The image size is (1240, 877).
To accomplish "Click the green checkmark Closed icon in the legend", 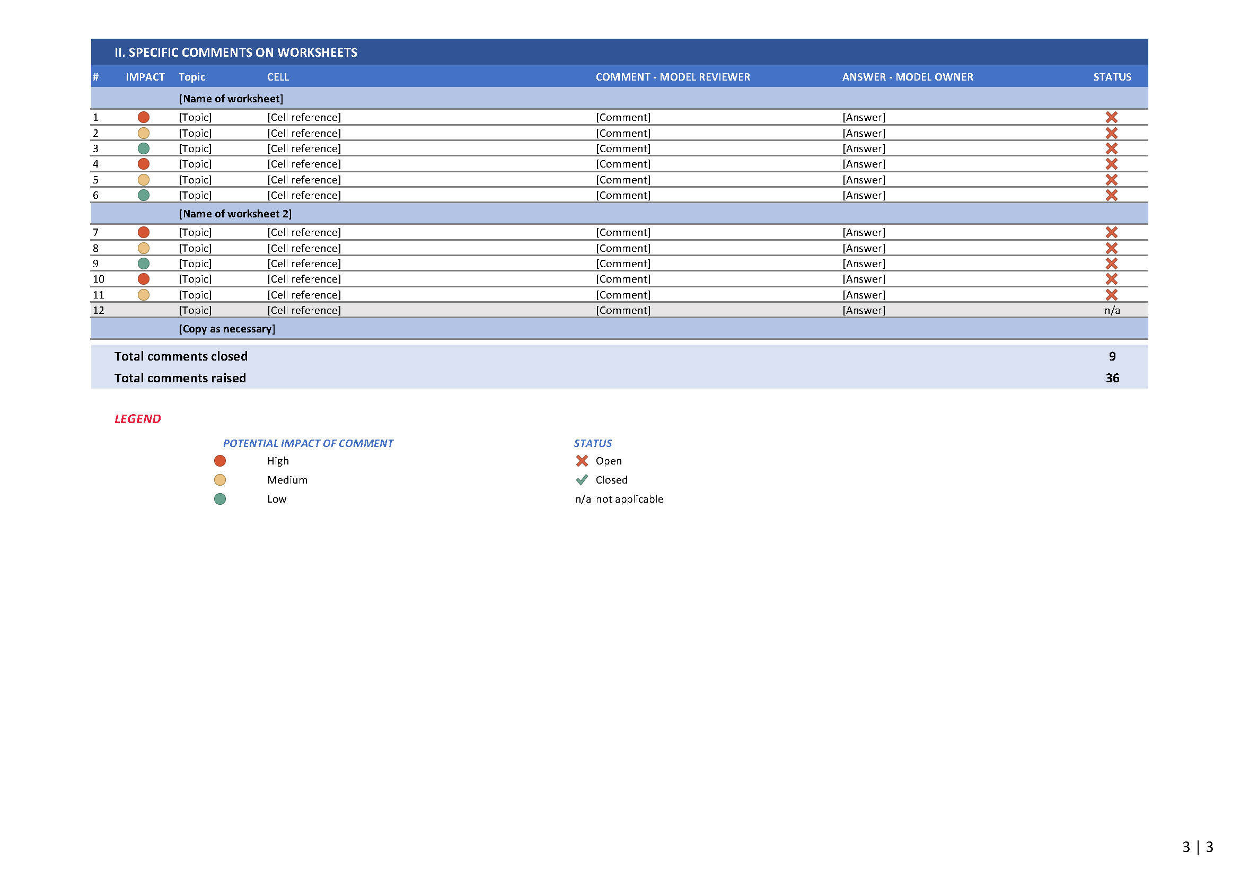I will tap(582, 479).
